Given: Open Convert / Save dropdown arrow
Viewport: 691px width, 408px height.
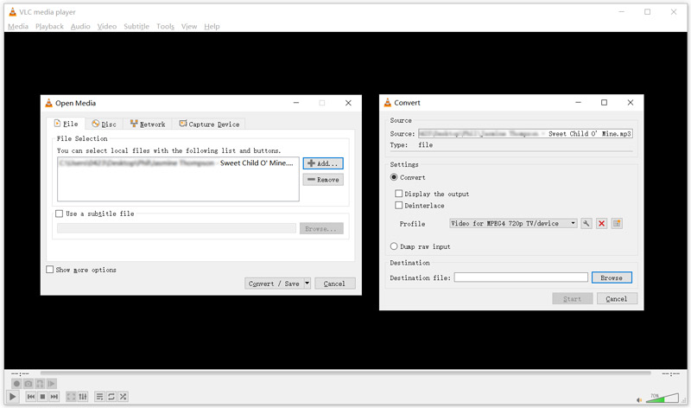Looking at the screenshot, I should [307, 284].
